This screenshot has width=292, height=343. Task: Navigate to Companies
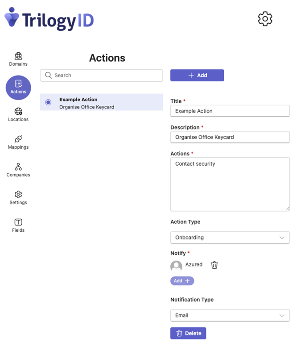click(18, 170)
